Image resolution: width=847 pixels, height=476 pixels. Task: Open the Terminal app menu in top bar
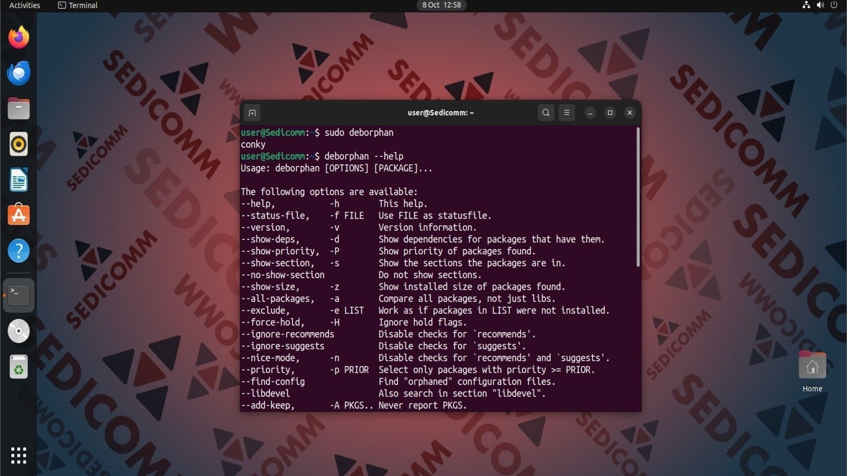pos(78,5)
